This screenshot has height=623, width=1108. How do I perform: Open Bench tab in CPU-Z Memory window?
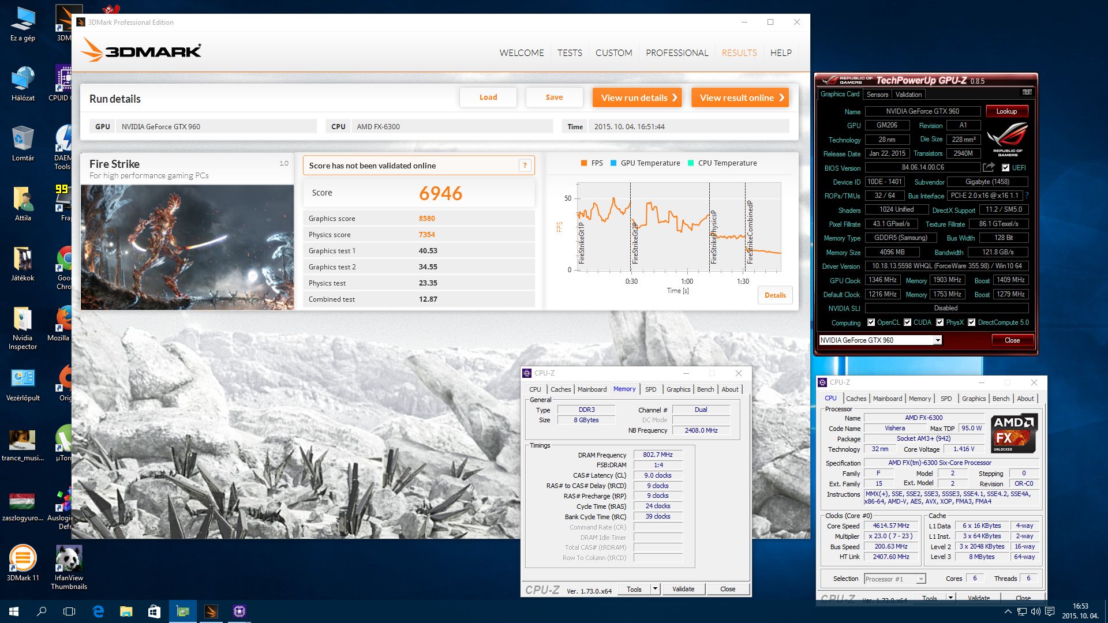pos(705,389)
